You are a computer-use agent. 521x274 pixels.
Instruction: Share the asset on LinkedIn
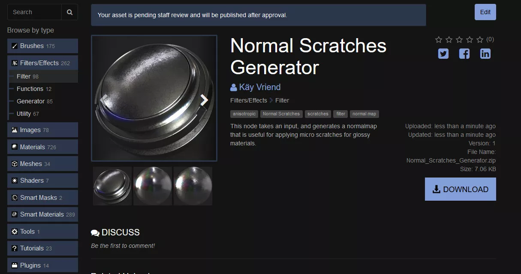[485, 54]
